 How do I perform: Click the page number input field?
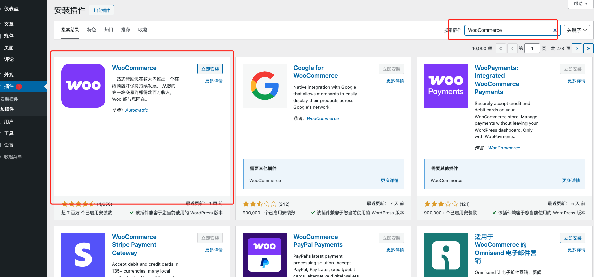532,48
